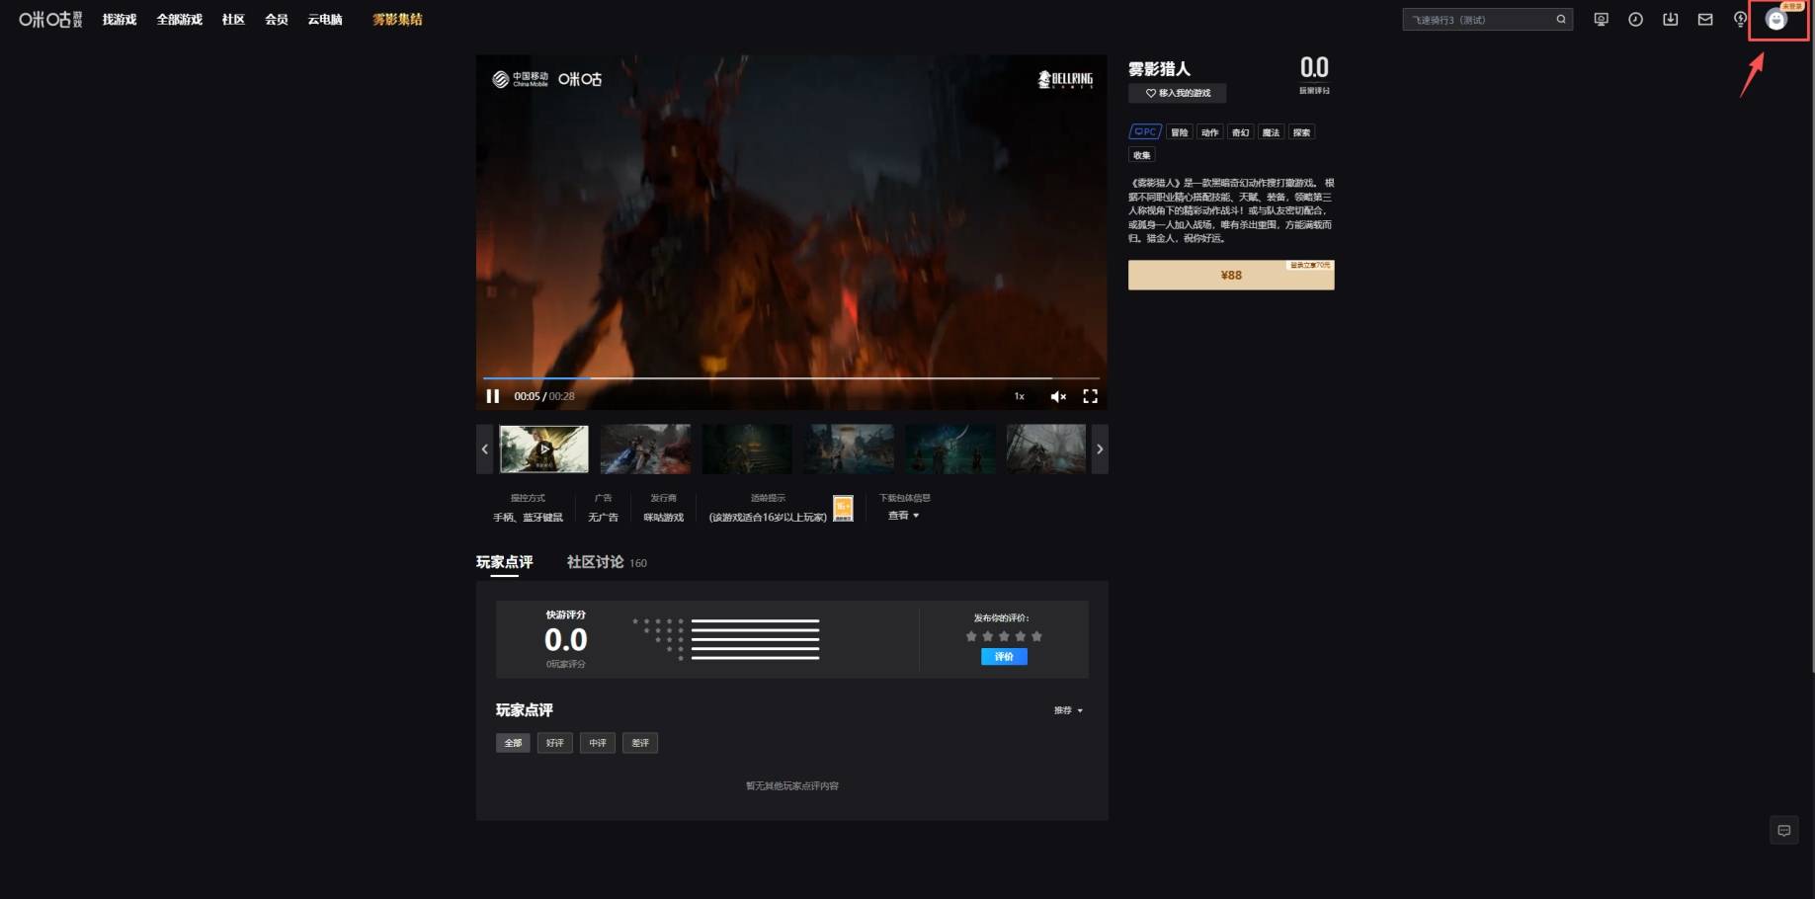Viewport: 1815px width, 899px height.
Task: Click the game title 雾影猎人
Action: (1160, 69)
